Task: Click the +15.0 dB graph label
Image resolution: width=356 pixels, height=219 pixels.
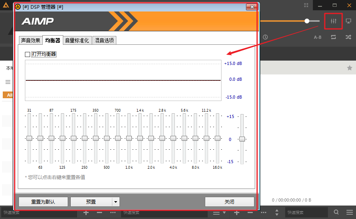Action: click(x=233, y=63)
